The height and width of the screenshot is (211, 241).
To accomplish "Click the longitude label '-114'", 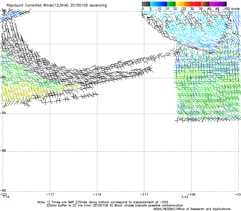I will [x=97, y=194].
